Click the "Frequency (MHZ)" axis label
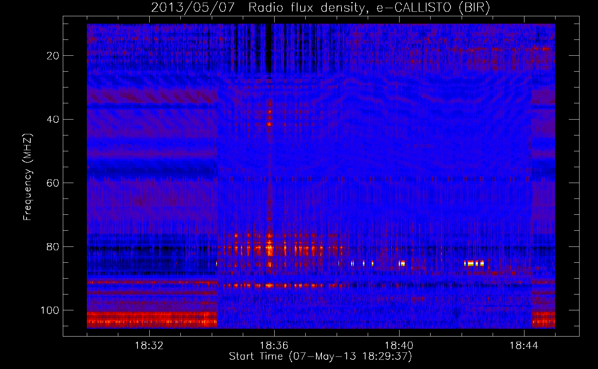 tap(28, 177)
